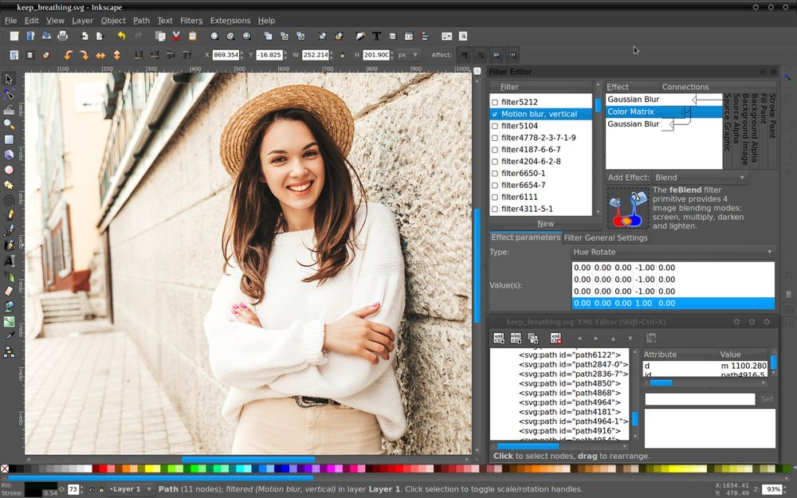Enable the filter5212 checkbox
Screen dimensions: 797x498
pos(495,103)
